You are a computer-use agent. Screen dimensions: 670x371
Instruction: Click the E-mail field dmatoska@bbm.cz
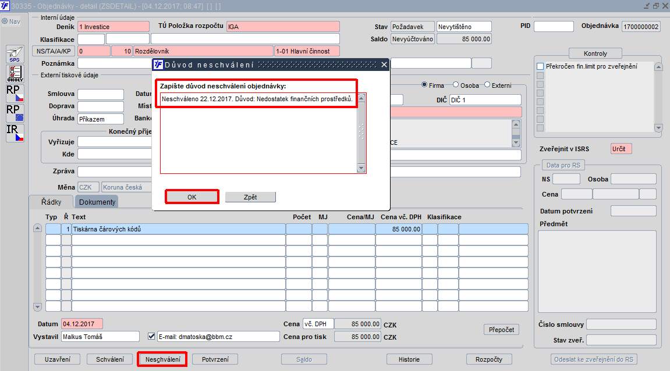tap(218, 337)
